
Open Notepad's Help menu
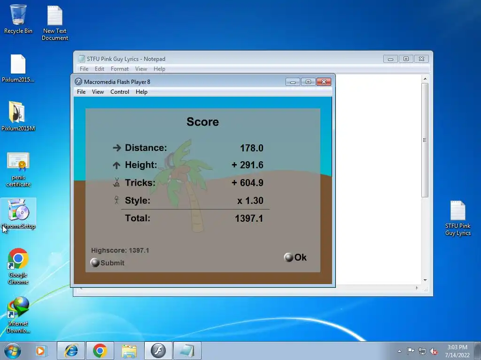pyautogui.click(x=160, y=69)
